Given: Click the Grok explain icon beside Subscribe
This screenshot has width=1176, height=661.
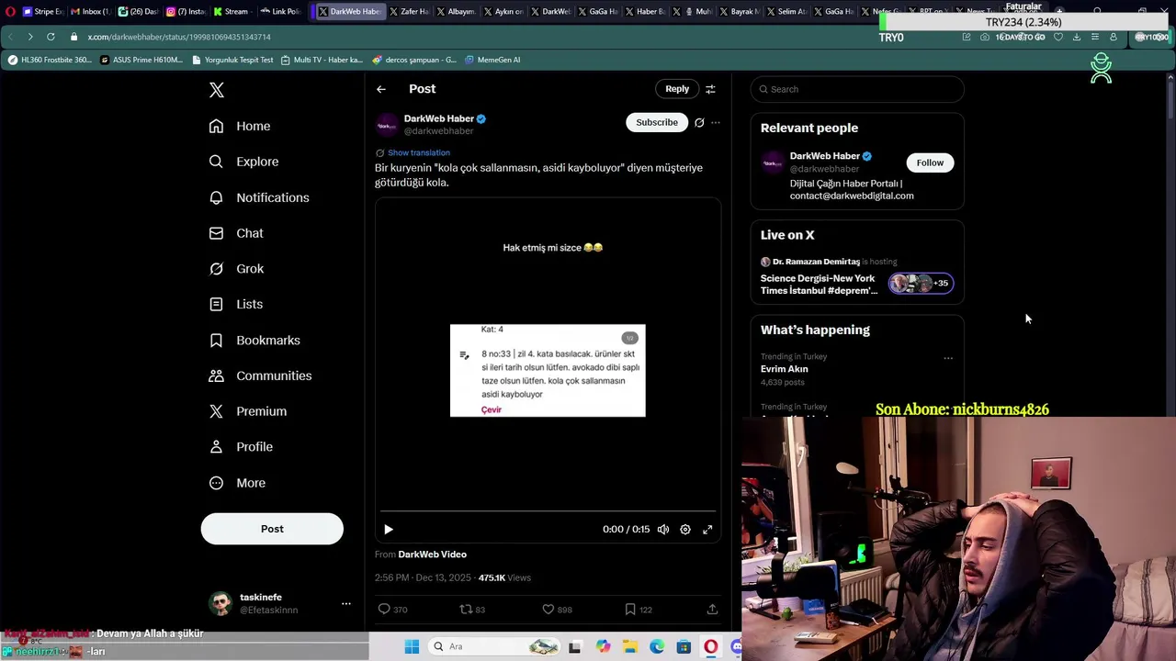Looking at the screenshot, I should [x=699, y=122].
